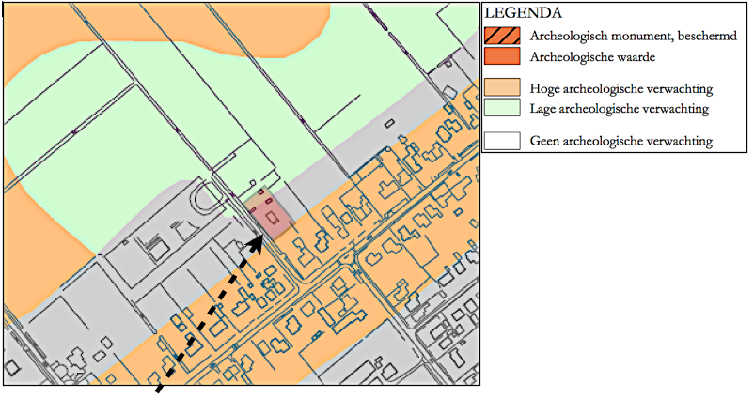Click the white 'Geen archeologische verwachting' swatch
This screenshot has width=754, height=398.
tap(502, 141)
